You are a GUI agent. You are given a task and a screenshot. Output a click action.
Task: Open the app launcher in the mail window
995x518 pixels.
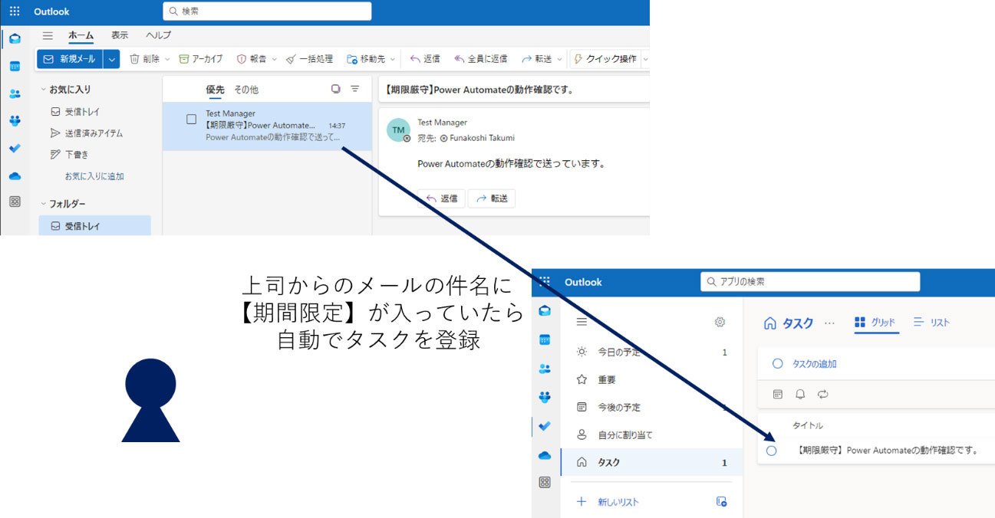coord(15,11)
